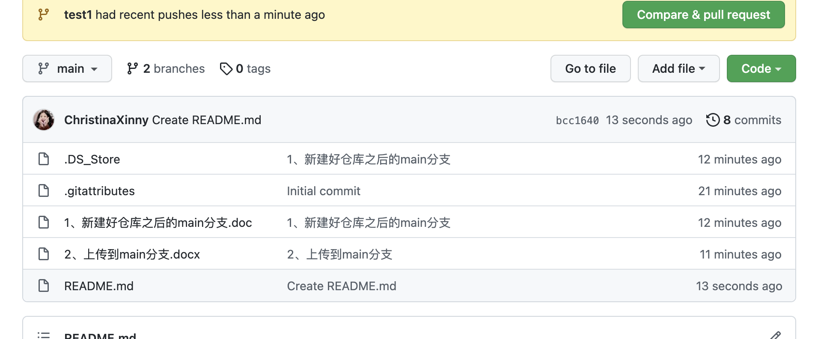
Task: Click ChristinaXinny's avatar thumbnail
Action: [x=44, y=120]
